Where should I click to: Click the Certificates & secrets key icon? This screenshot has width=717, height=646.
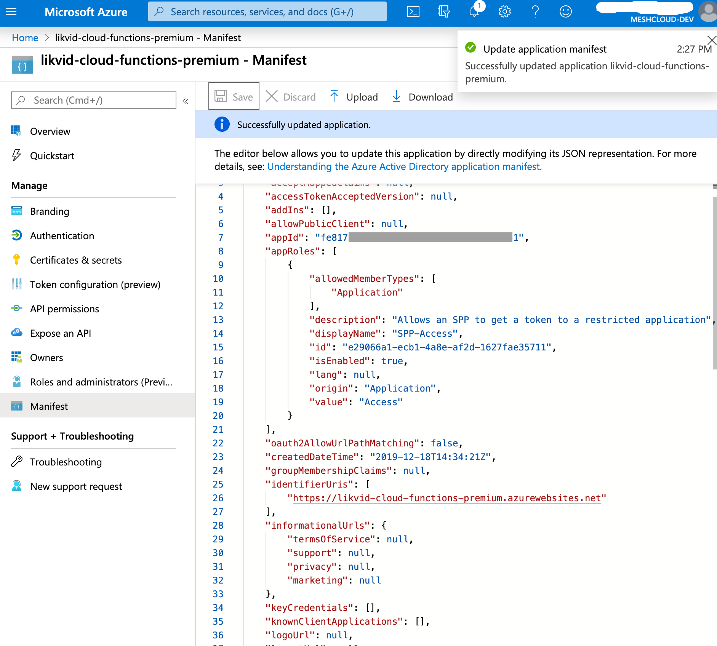(x=16, y=259)
